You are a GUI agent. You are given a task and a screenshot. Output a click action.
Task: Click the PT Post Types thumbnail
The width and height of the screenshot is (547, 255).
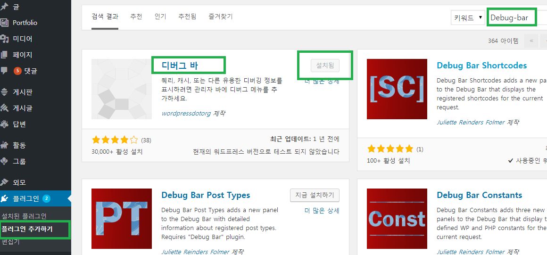(x=121, y=219)
